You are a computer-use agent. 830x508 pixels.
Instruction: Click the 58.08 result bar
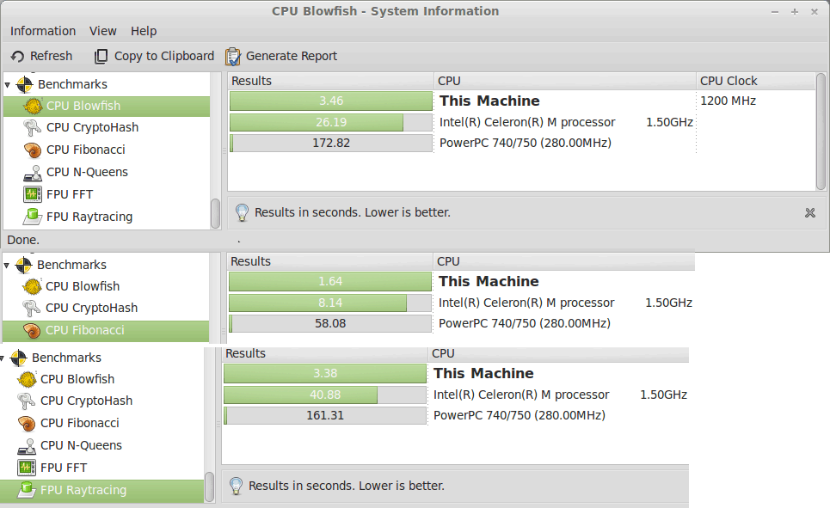pos(329,323)
